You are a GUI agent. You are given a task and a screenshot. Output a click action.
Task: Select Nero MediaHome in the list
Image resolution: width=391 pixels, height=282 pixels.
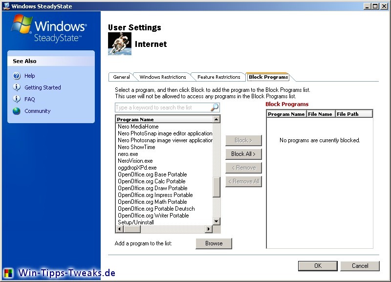138,127
